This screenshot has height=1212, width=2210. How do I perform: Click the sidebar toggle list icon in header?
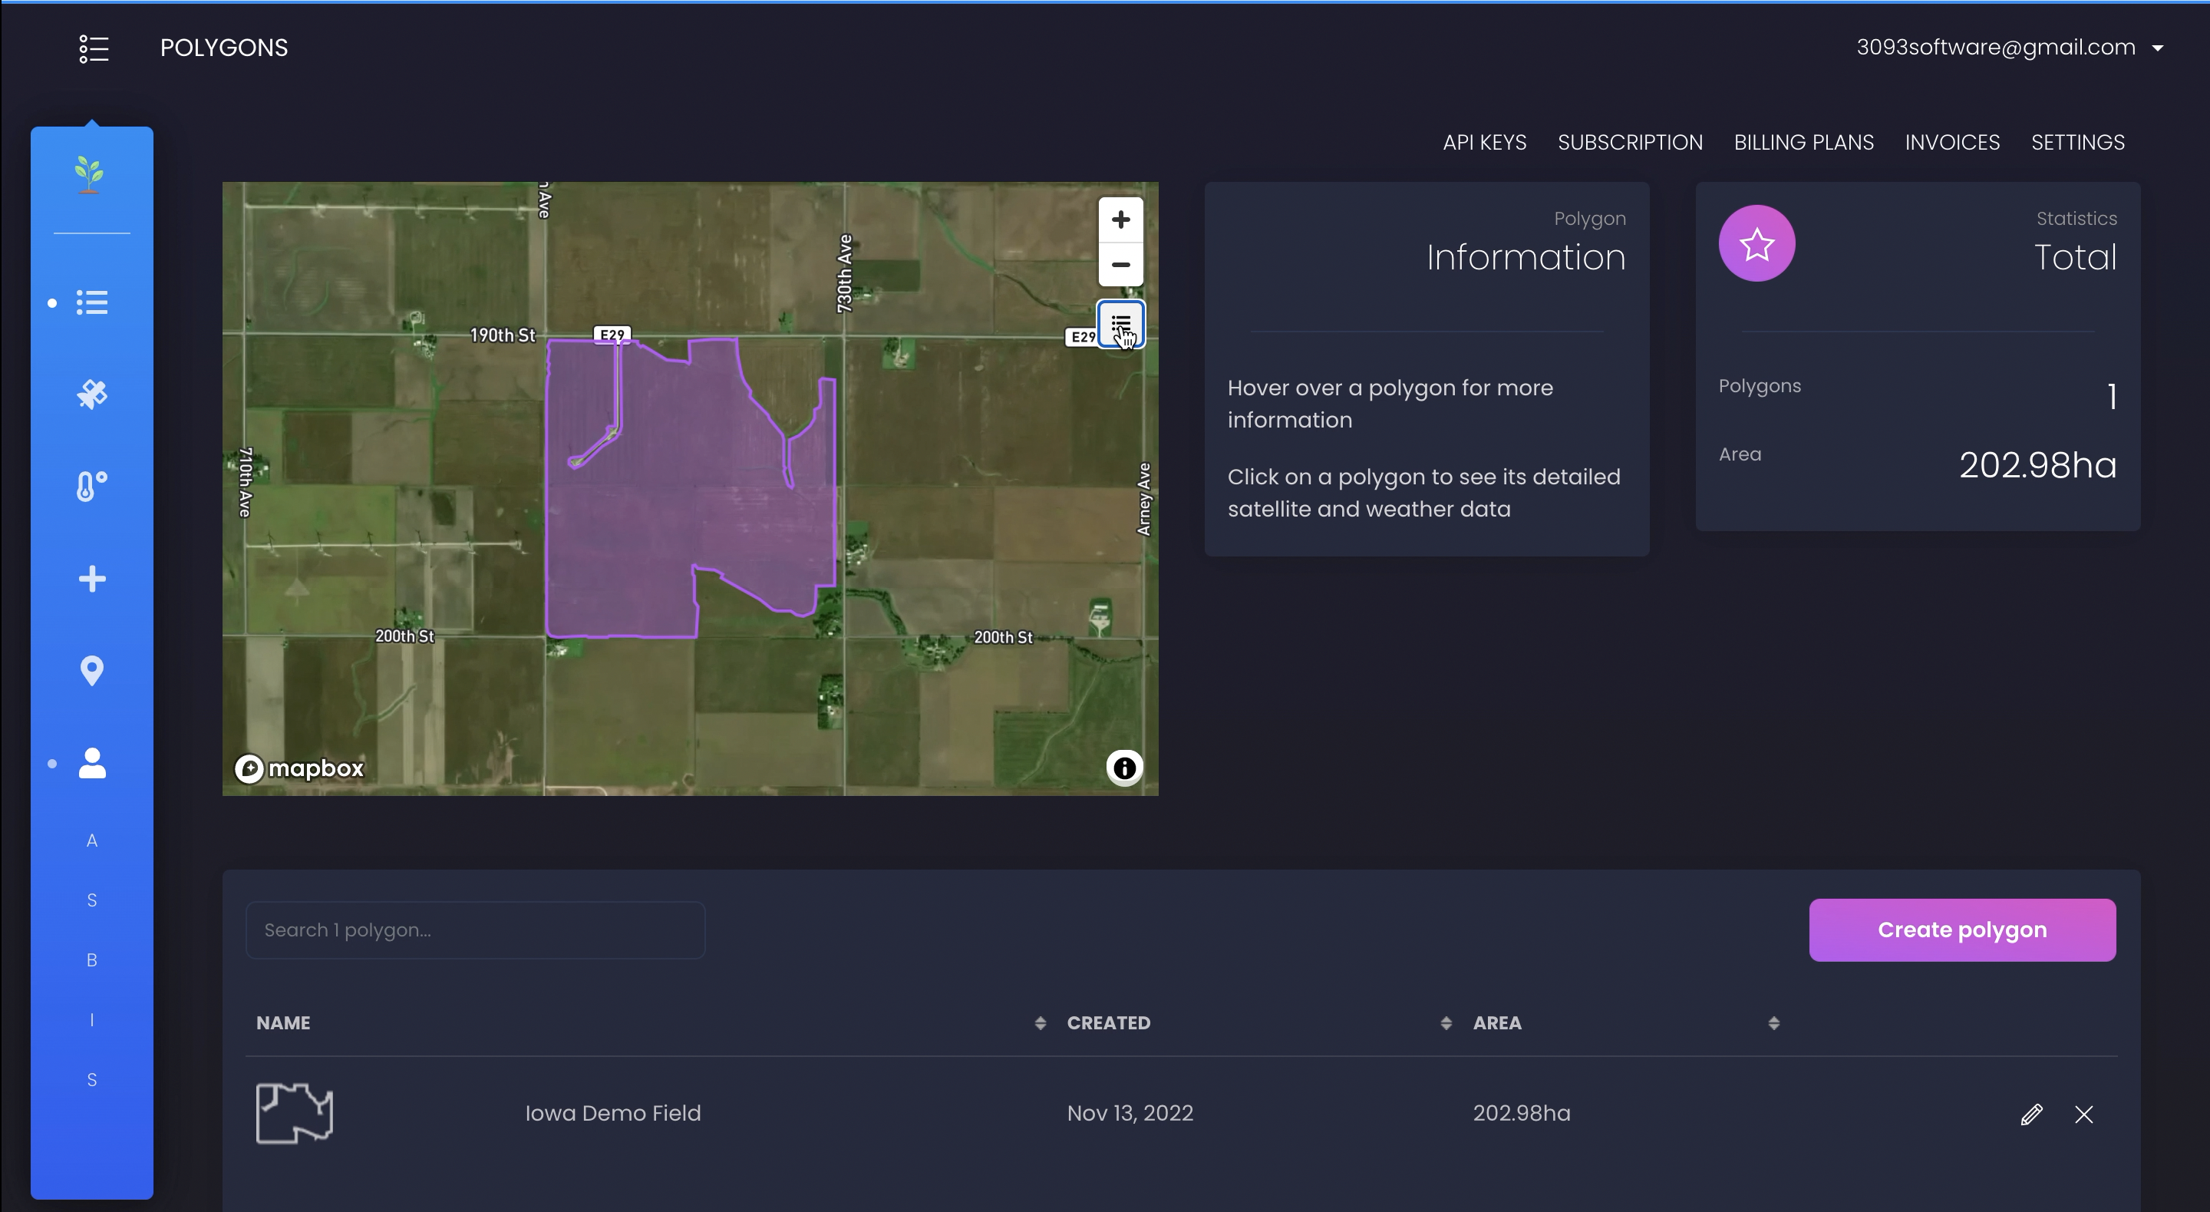(x=94, y=48)
